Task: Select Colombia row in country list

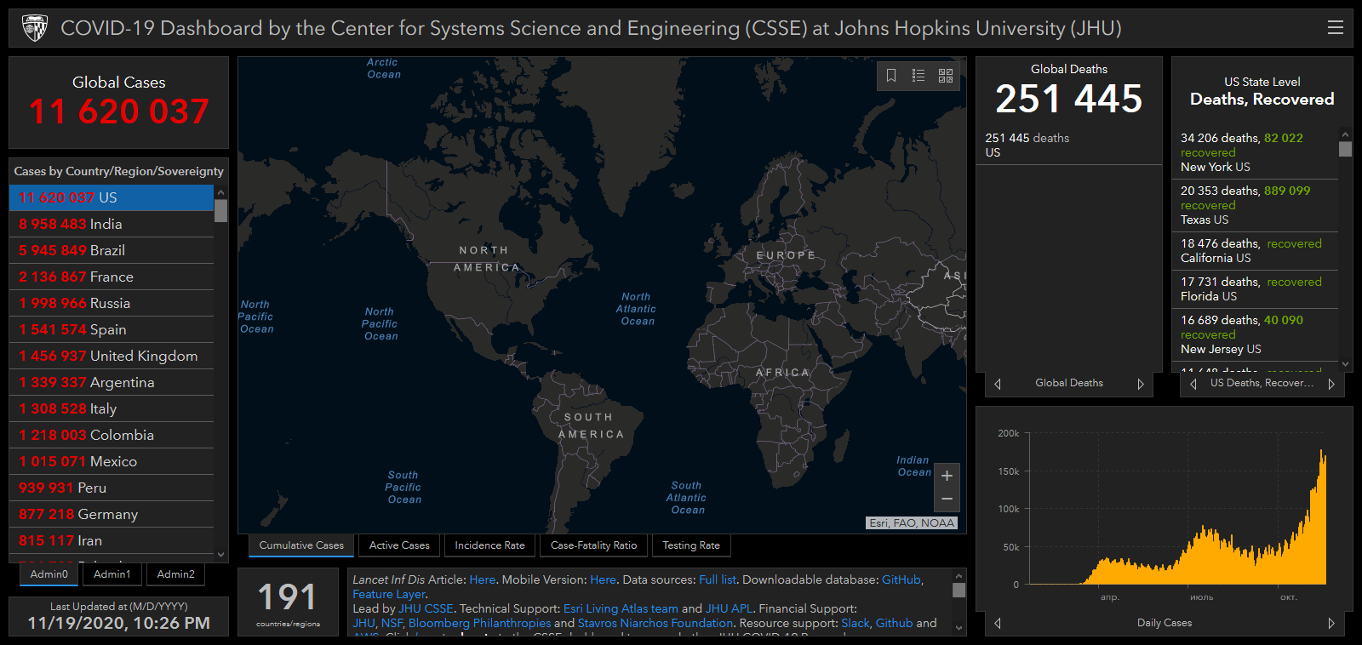Action: pyautogui.click(x=112, y=435)
